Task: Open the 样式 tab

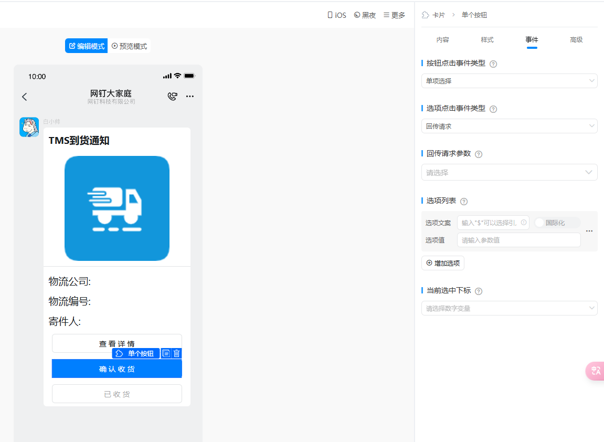Action: tap(487, 40)
